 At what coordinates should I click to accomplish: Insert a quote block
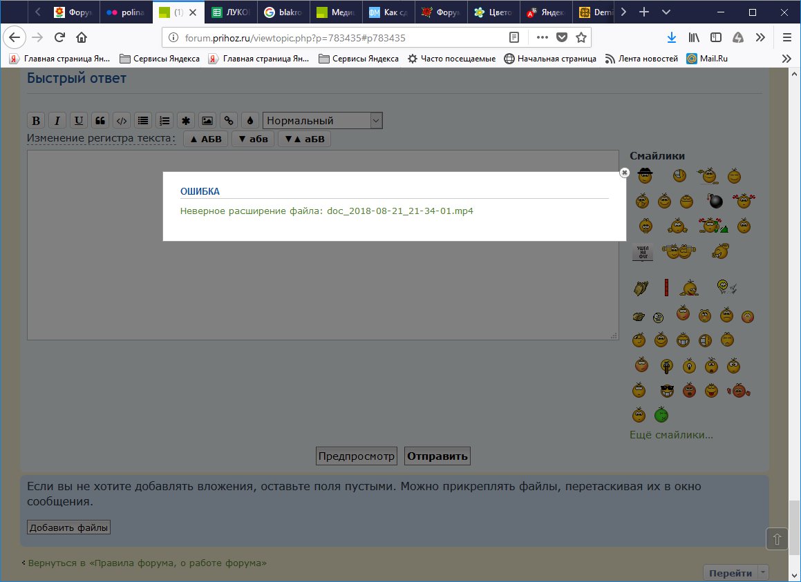[100, 121]
